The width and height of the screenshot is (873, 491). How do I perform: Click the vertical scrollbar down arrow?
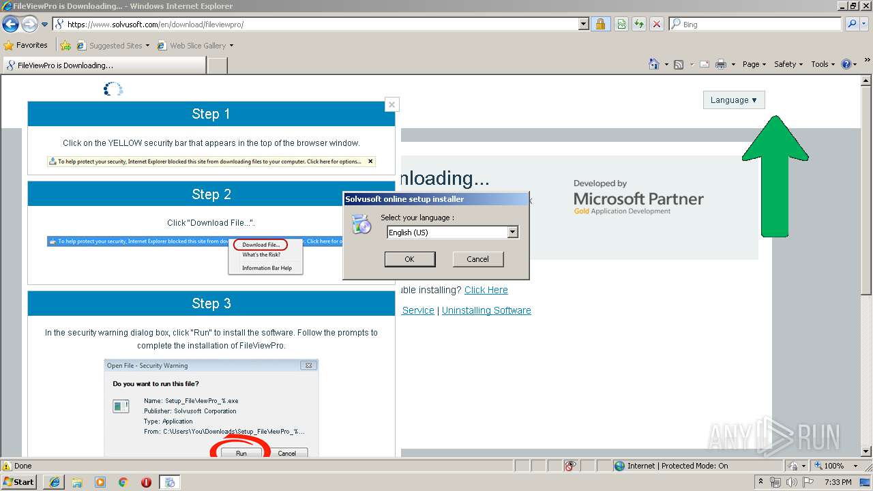867,451
